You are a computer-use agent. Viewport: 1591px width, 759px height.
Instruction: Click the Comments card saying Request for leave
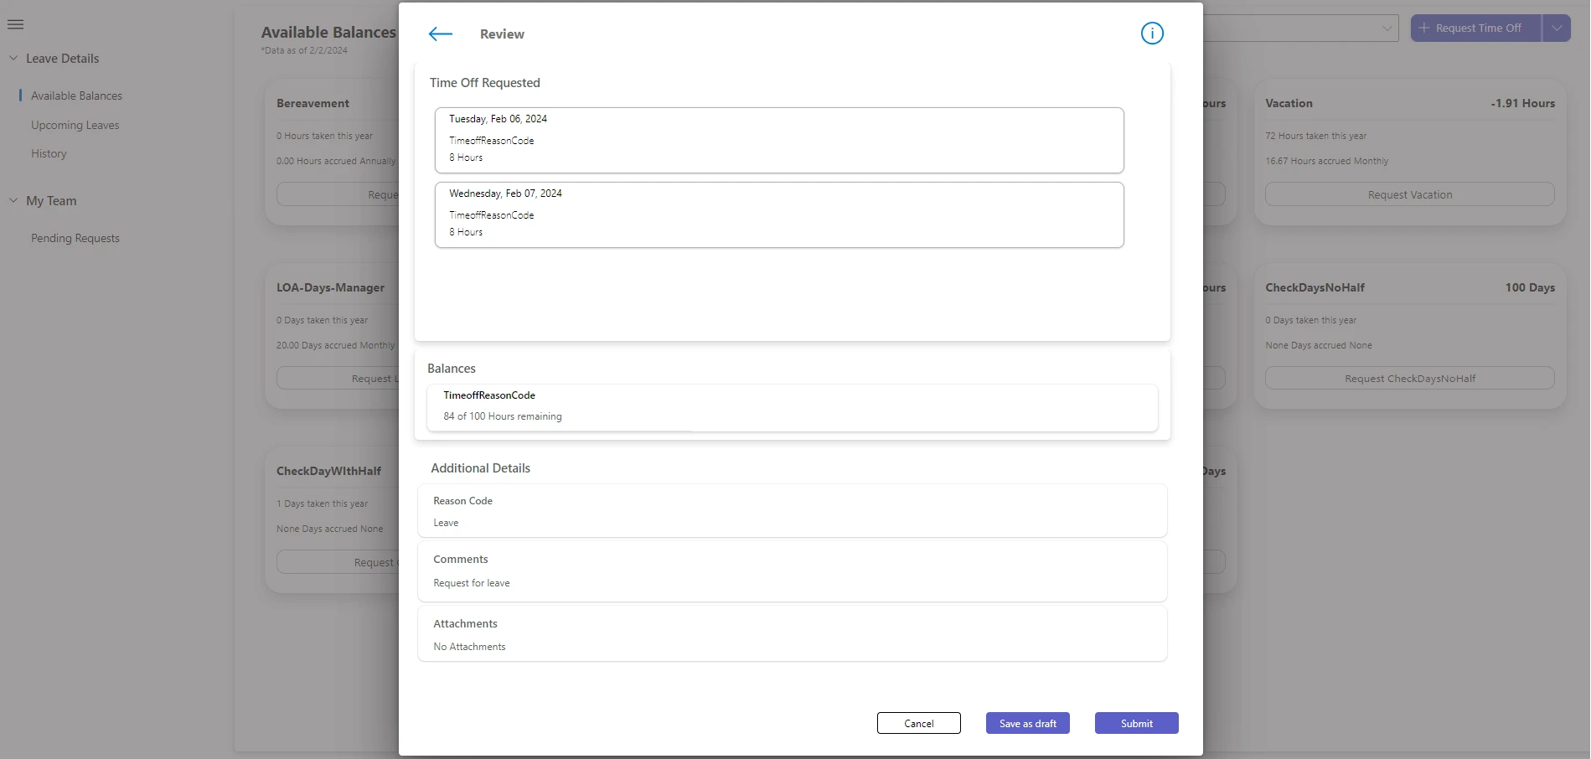coord(791,571)
